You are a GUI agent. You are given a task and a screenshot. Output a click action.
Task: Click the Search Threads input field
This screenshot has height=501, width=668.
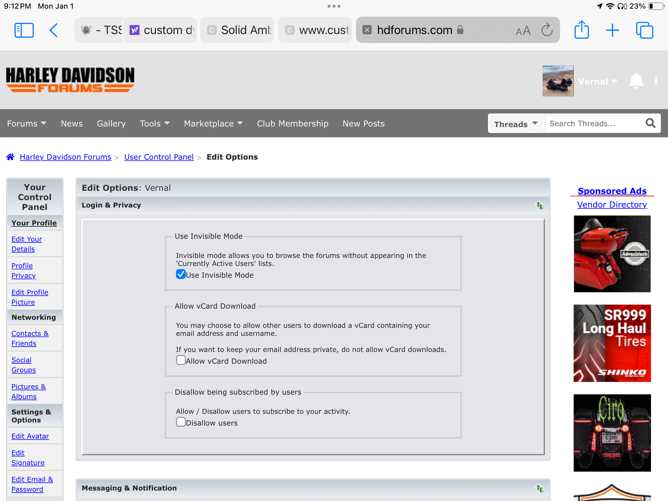pyautogui.click(x=593, y=124)
